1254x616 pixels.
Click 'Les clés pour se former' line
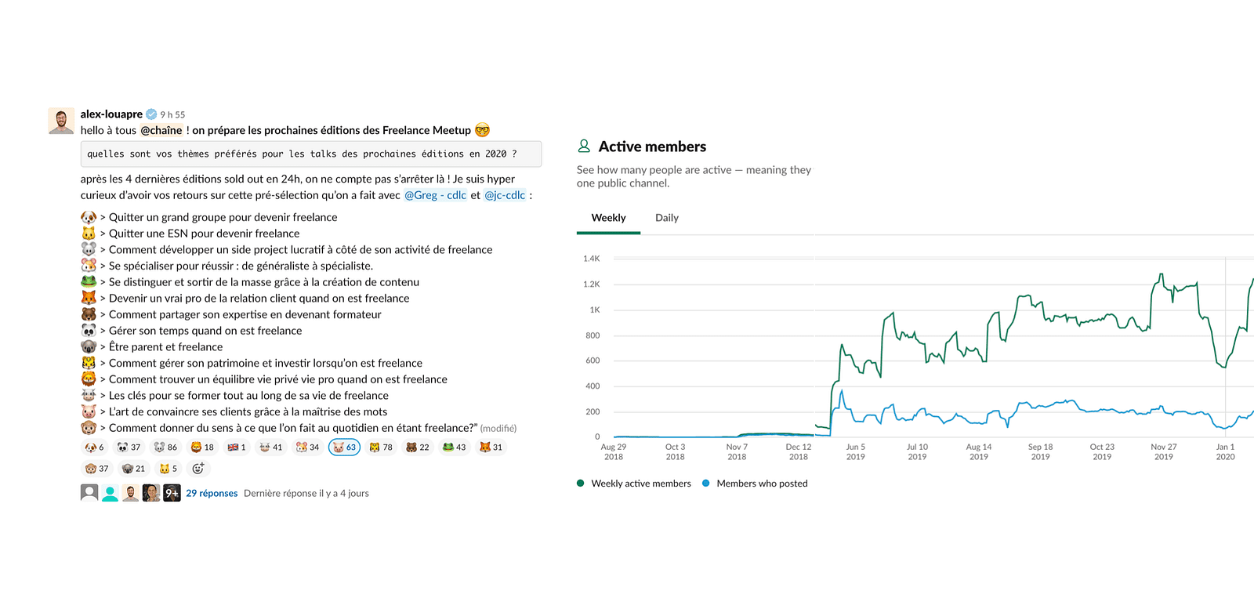click(248, 396)
